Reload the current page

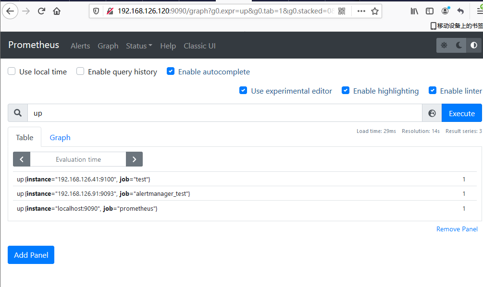42,12
